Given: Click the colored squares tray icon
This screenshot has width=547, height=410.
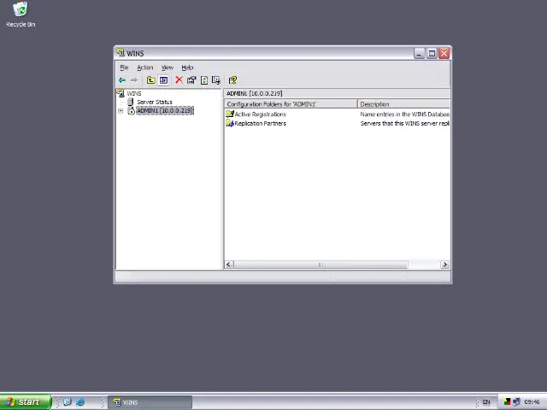Looking at the screenshot, I should (507, 402).
